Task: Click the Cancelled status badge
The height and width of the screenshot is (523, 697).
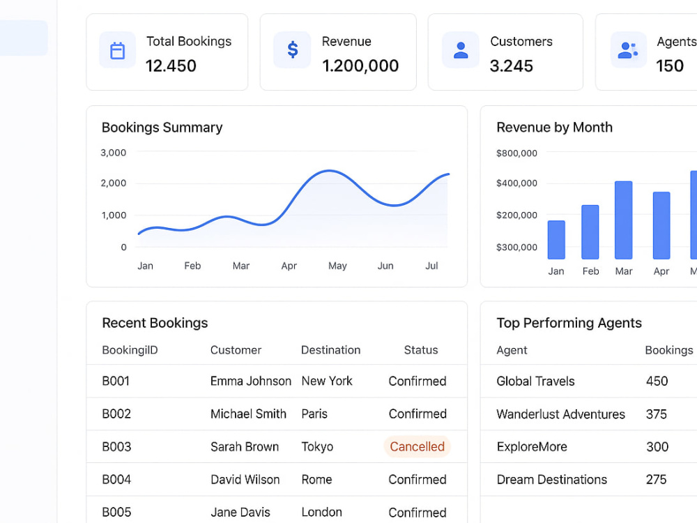Action: click(x=417, y=446)
